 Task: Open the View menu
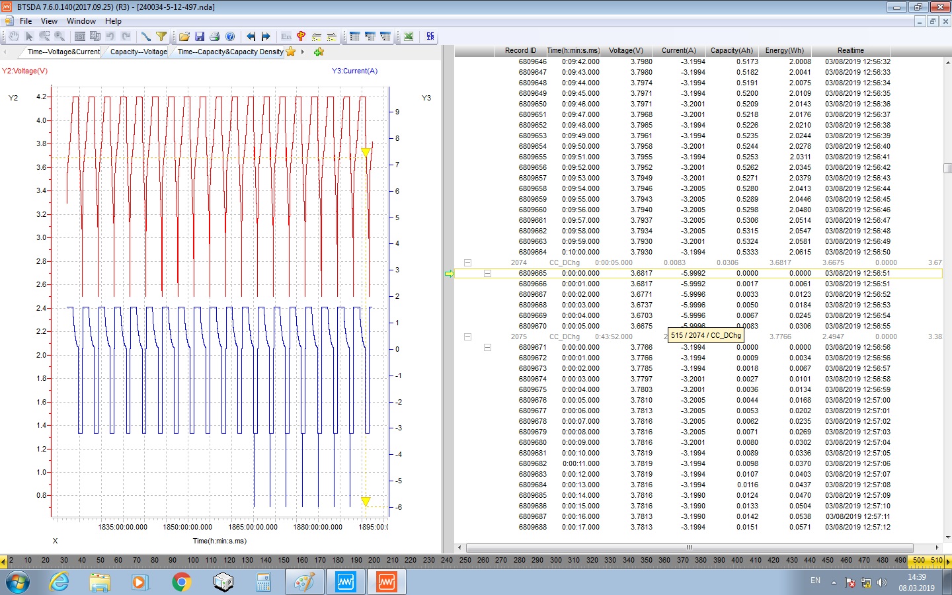coord(49,21)
